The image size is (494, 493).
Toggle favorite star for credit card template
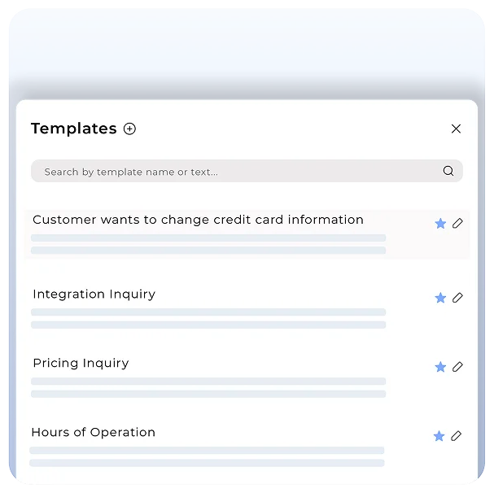tap(440, 223)
